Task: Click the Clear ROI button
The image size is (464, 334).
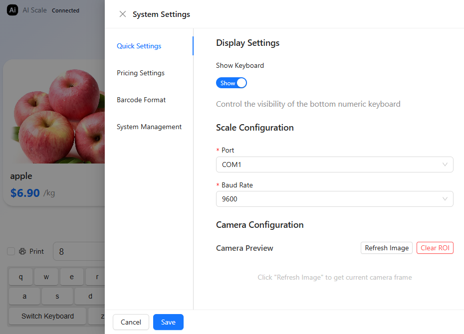Action: [435, 248]
